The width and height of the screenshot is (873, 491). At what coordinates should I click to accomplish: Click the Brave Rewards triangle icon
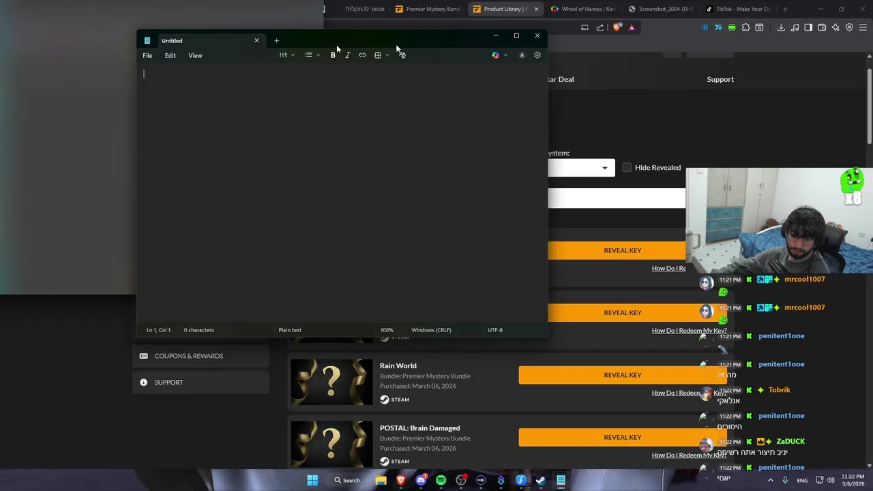[x=632, y=27]
